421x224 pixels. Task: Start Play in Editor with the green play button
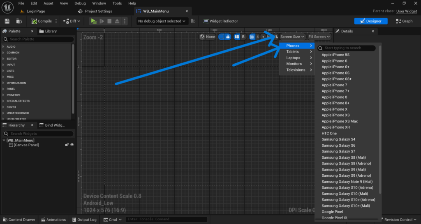pyautogui.click(x=93, y=21)
